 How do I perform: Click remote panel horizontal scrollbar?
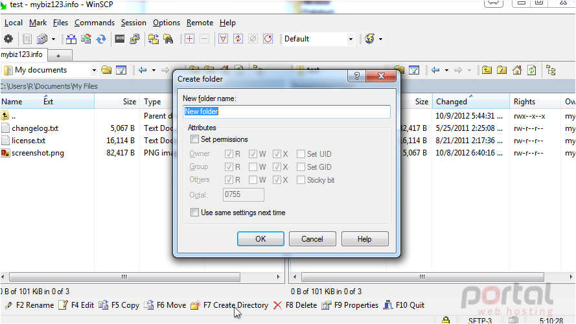coord(422,277)
